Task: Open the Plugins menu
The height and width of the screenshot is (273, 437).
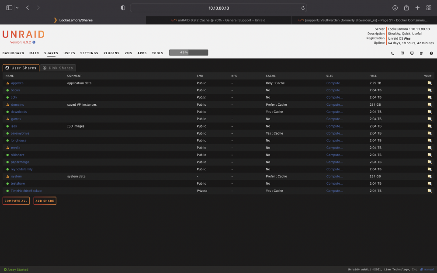Action: click(x=111, y=53)
